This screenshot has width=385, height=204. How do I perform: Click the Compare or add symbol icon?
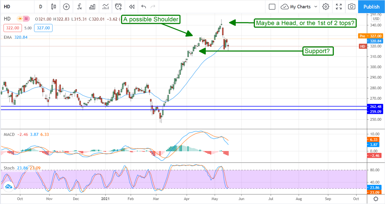[66, 6]
